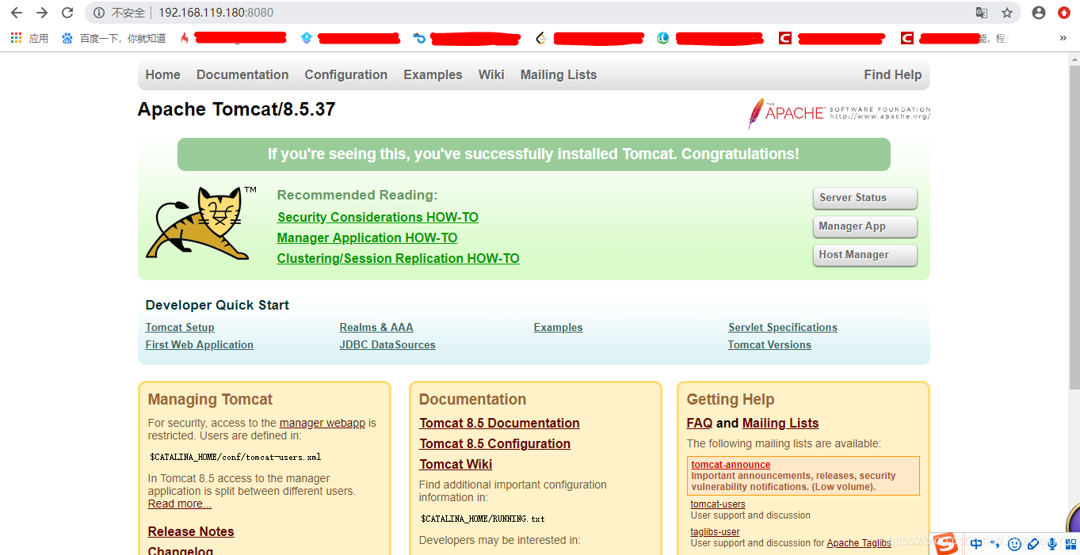
Task: Click the browser back arrow
Action: pos(16,13)
